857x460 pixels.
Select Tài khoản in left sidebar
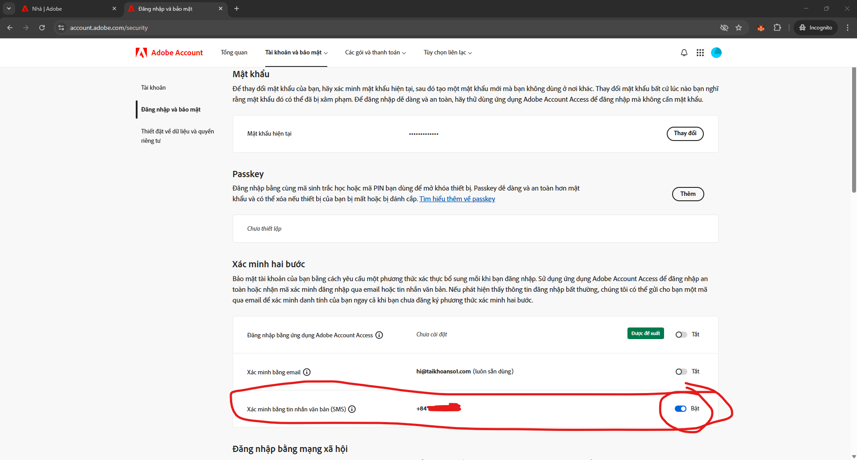[153, 87]
